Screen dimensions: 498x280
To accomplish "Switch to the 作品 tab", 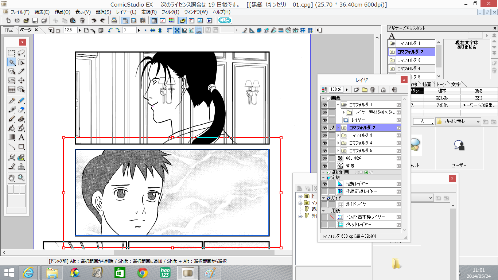I will tap(9, 30).
